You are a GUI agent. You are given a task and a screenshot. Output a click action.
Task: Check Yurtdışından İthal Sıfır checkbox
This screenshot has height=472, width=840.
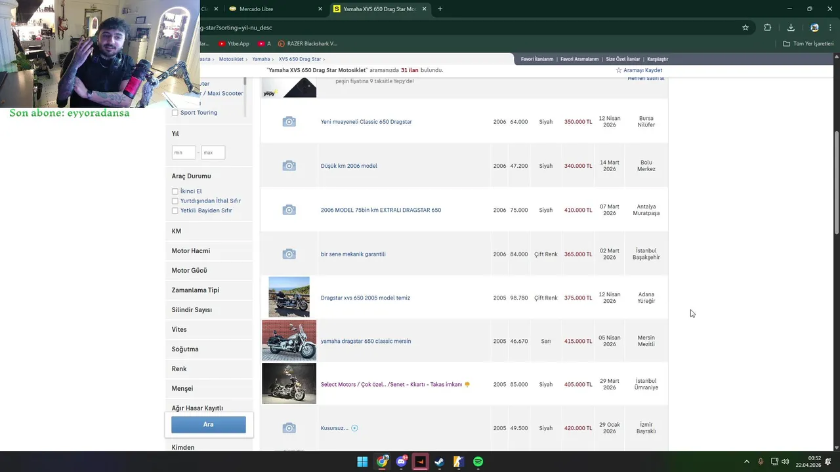[175, 201]
